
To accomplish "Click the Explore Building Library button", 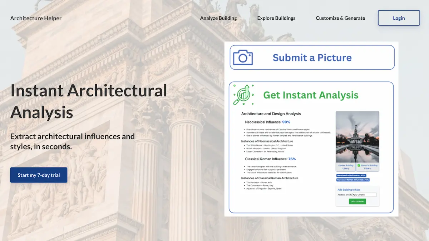I will point(346,167).
